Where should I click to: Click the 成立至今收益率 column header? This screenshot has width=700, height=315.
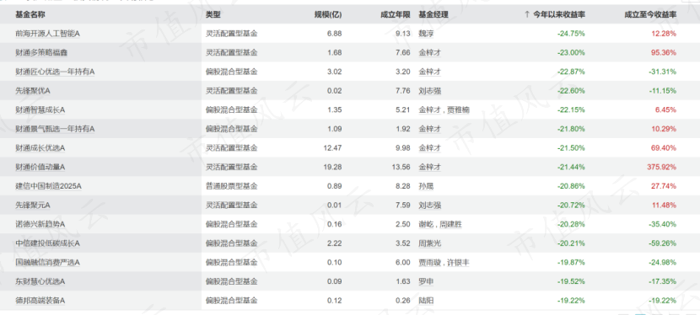tap(650, 14)
